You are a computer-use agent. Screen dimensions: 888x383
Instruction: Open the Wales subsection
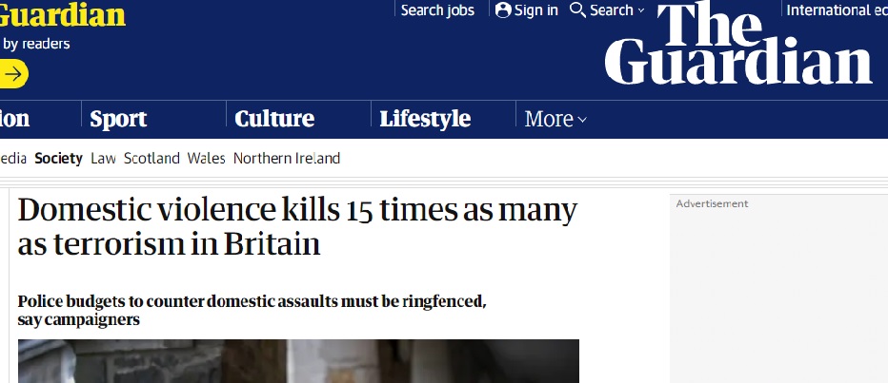206,159
